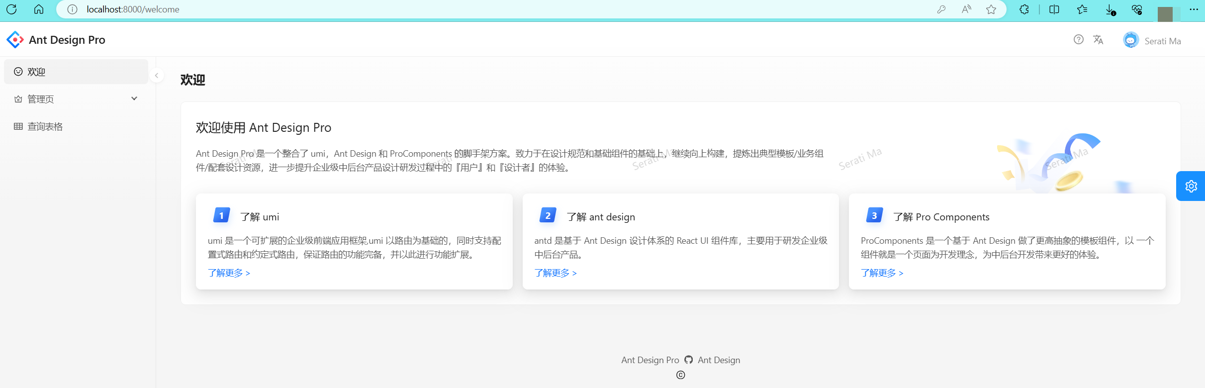The image size is (1205, 388).
Task: Click 了解更多 under 了解 ant design
Action: click(x=556, y=273)
